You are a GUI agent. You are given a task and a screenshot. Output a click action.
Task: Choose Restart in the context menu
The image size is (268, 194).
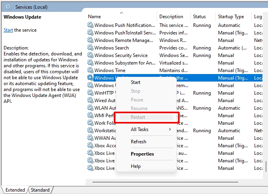146,117
